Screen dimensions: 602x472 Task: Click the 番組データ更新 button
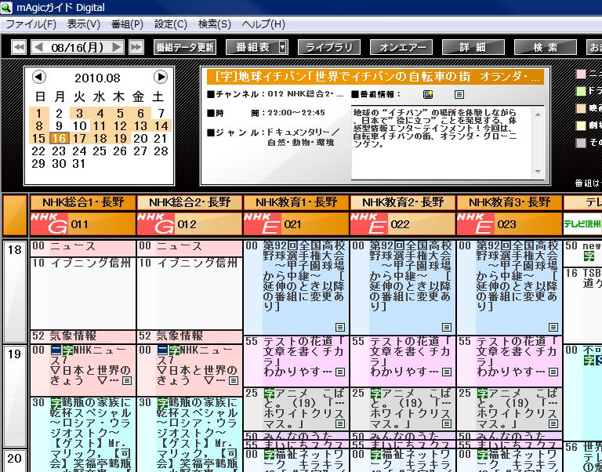click(x=185, y=47)
